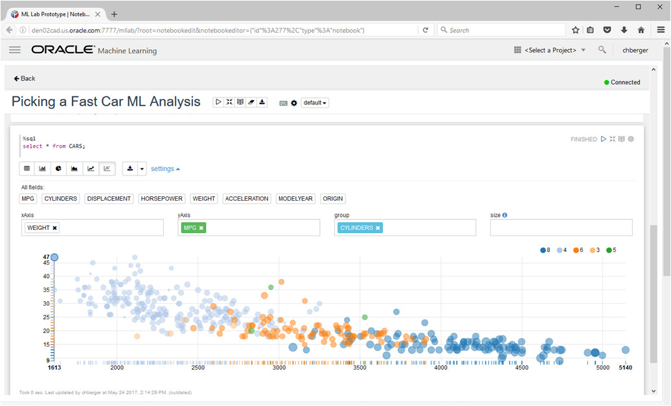Switch to scatter chart view
671x406 pixels.
(107, 168)
